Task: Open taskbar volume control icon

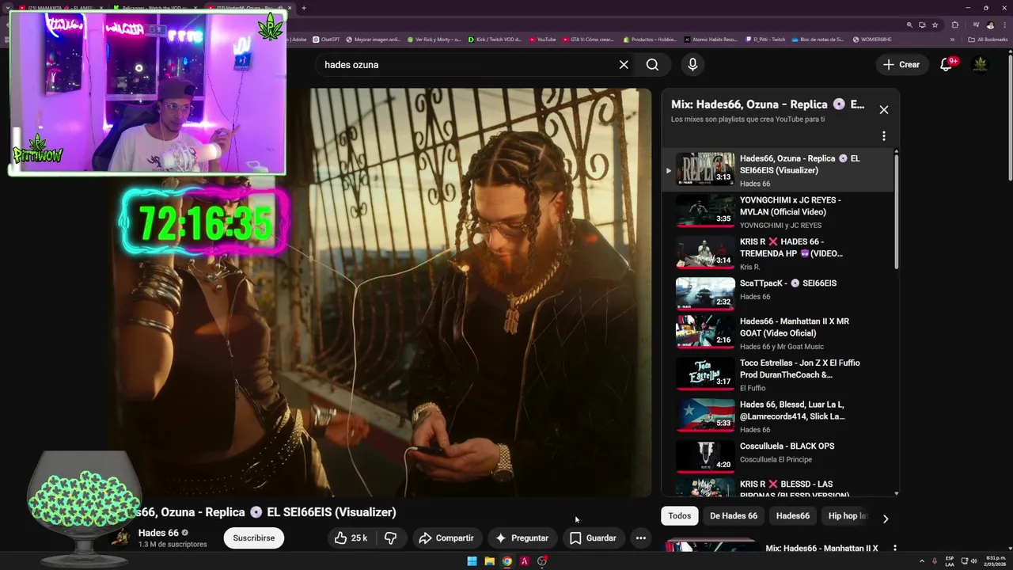Action: coord(973,560)
